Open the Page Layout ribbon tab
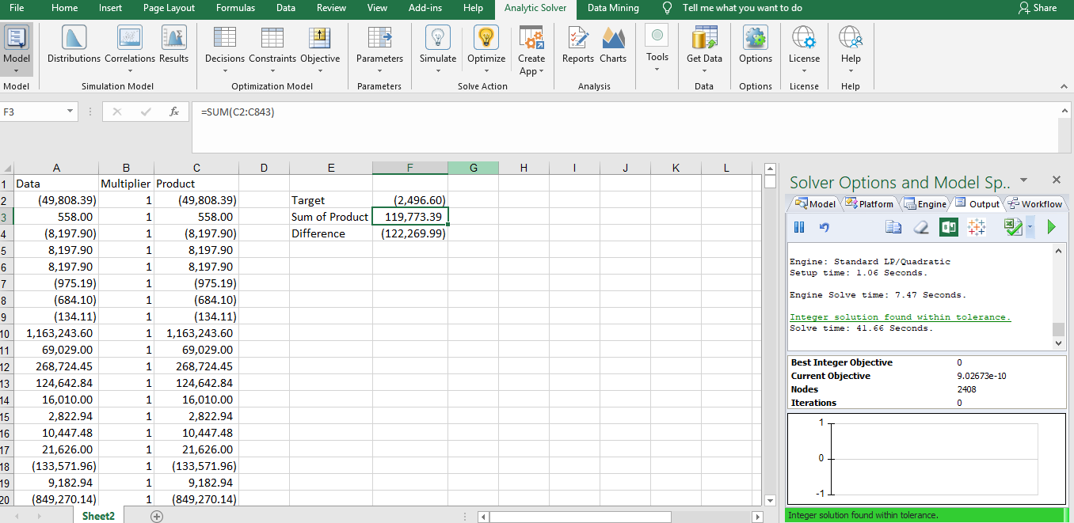This screenshot has width=1074, height=523. point(169,8)
